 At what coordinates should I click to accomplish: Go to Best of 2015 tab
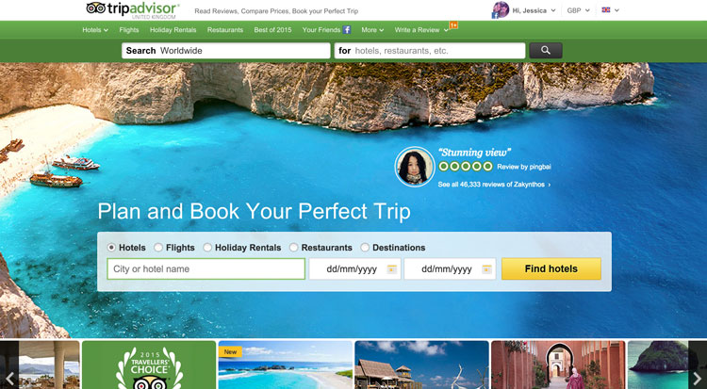coord(272,30)
